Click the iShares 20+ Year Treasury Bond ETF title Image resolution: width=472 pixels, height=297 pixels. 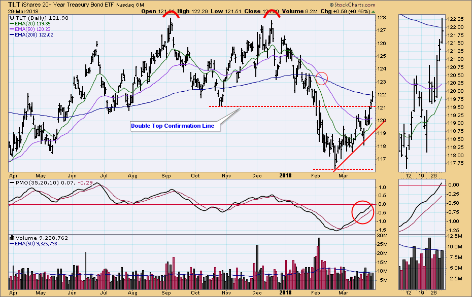pyautogui.click(x=68, y=5)
